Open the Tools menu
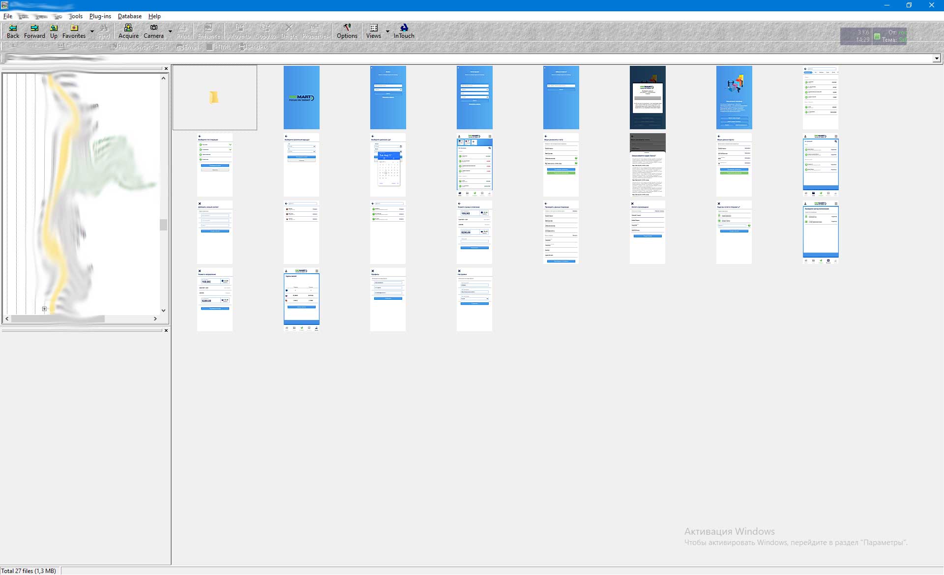Screen dimensions: 944x575 [76, 16]
